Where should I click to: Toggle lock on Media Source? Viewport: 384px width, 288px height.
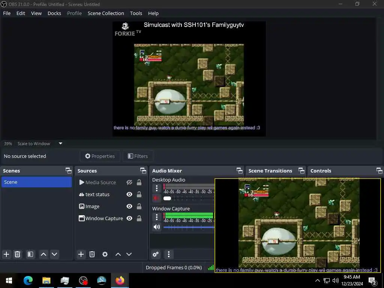139,183
